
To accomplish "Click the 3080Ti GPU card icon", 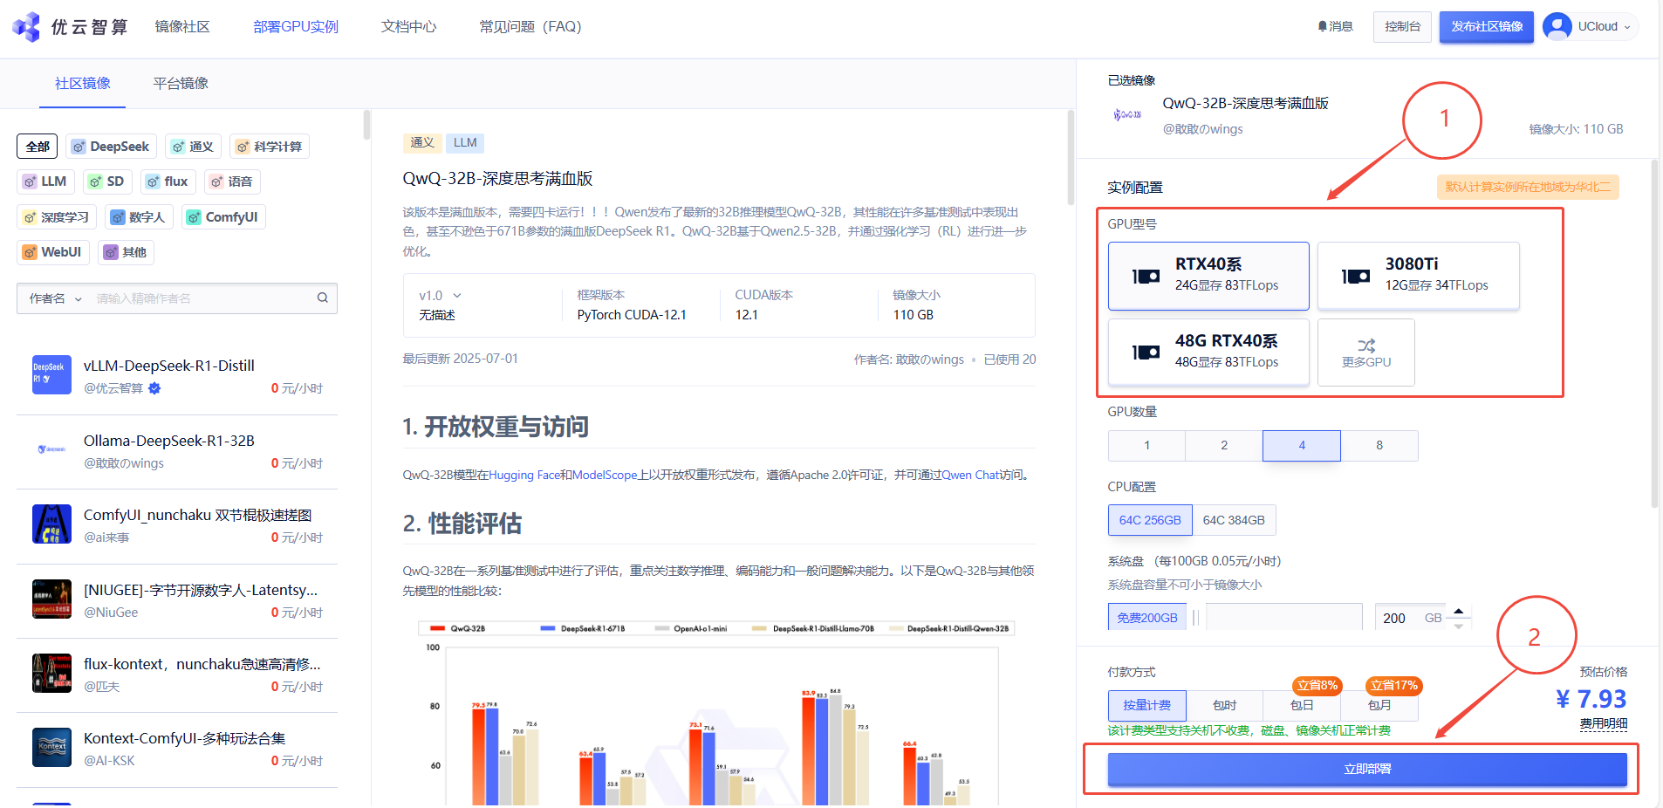I will [1355, 277].
